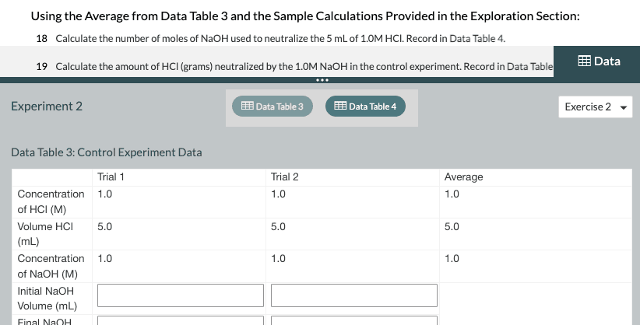The width and height of the screenshot is (640, 325).
Task: Click Trial 1 Volume HCl value 5.0
Action: 105,227
